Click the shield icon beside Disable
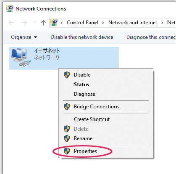Image resolution: width=176 pixels, height=174 pixels. click(x=67, y=75)
